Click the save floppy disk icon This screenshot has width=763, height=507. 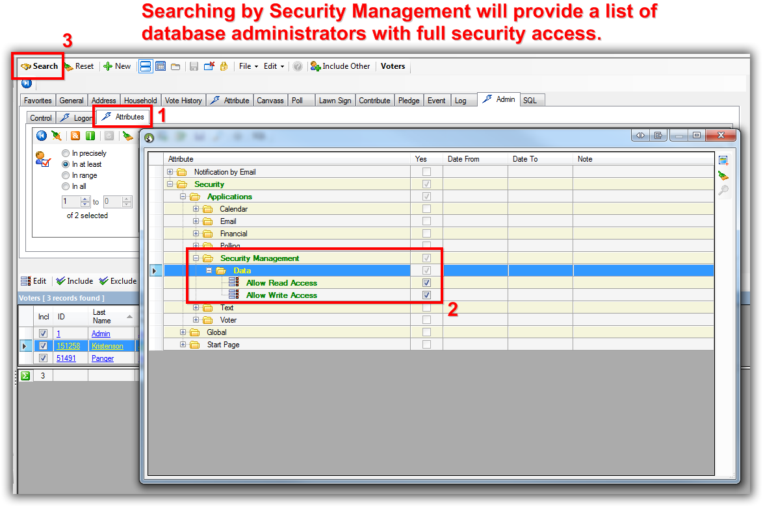pos(194,66)
